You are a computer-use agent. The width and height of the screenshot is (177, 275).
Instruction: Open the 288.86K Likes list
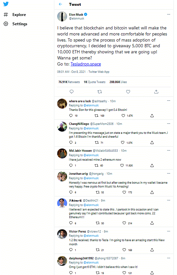[118, 82]
